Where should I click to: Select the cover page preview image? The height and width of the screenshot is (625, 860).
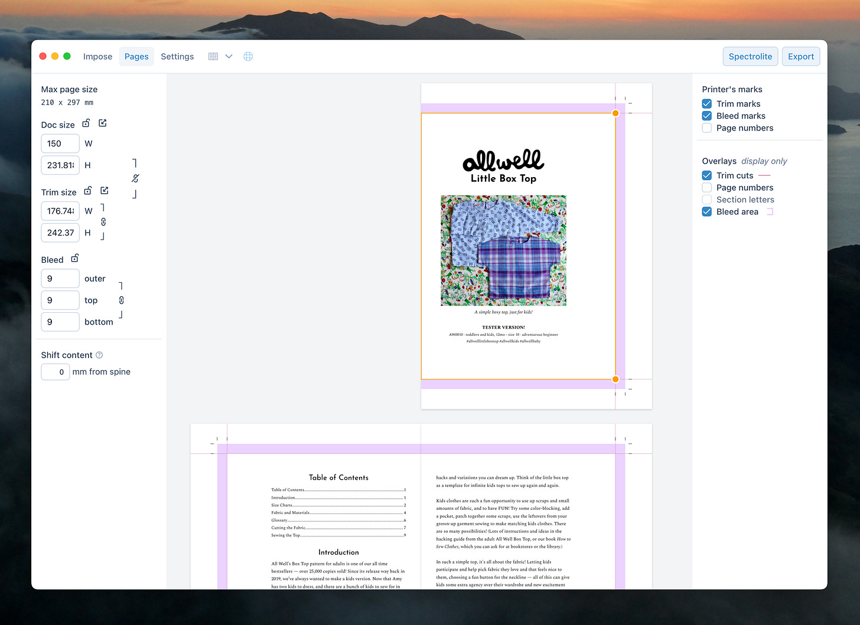point(503,250)
